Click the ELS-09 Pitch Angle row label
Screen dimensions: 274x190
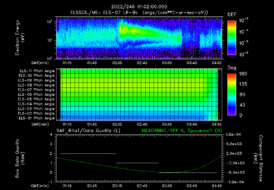(36, 81)
